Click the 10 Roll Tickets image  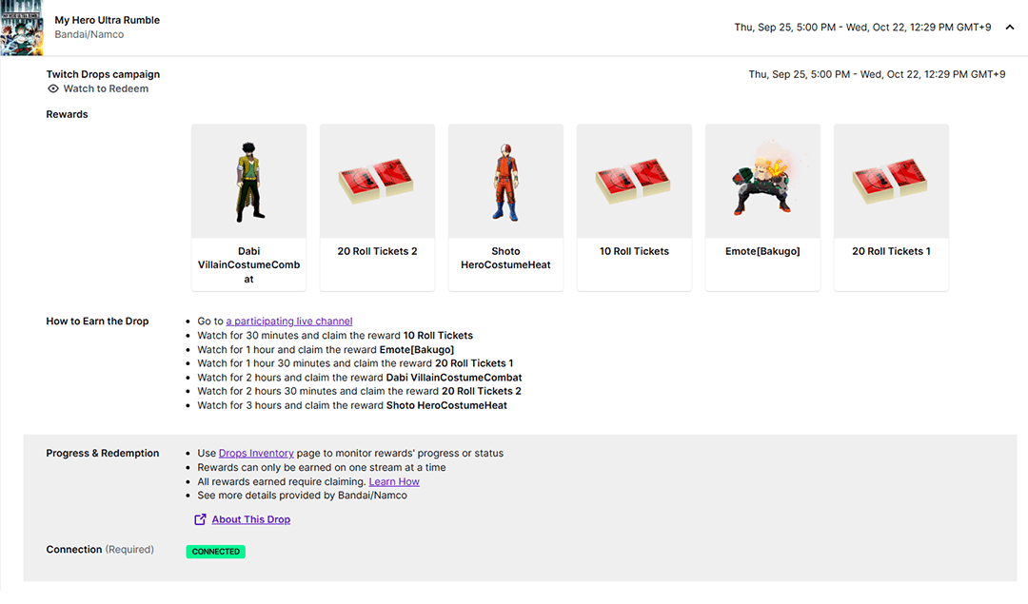634,181
